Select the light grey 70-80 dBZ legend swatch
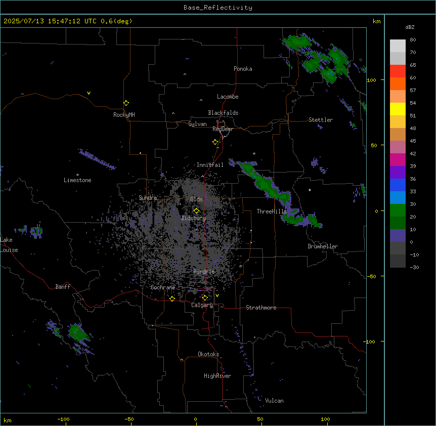436x426 pixels. (x=398, y=46)
